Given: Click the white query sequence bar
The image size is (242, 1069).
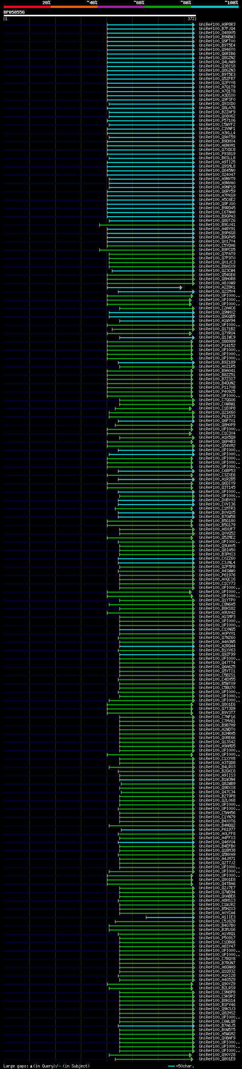Looking at the screenshot, I should pyautogui.click(x=100, y=15).
